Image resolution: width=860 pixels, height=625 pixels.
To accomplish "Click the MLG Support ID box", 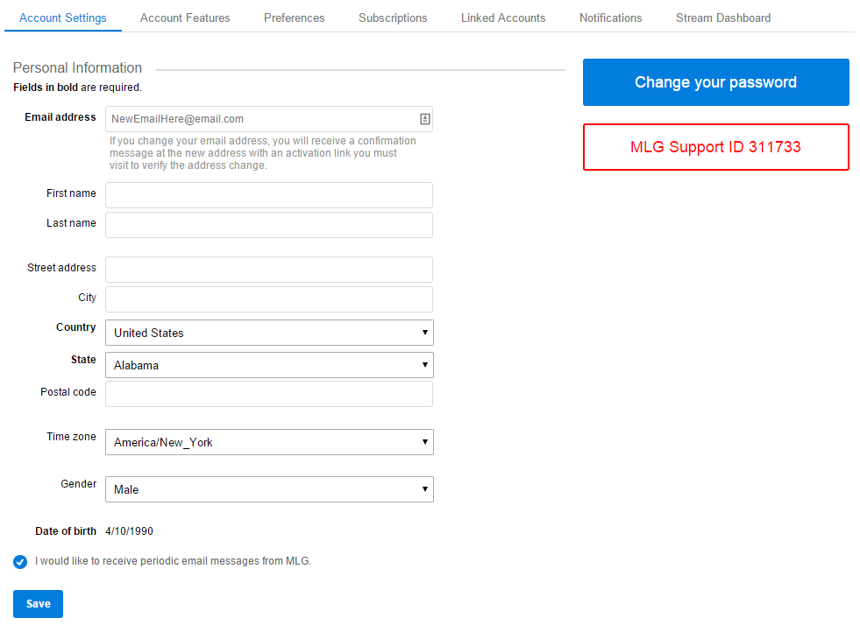I will tap(715, 147).
